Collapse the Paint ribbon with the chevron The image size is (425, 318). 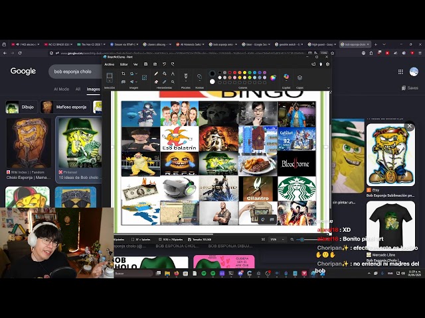328,88
